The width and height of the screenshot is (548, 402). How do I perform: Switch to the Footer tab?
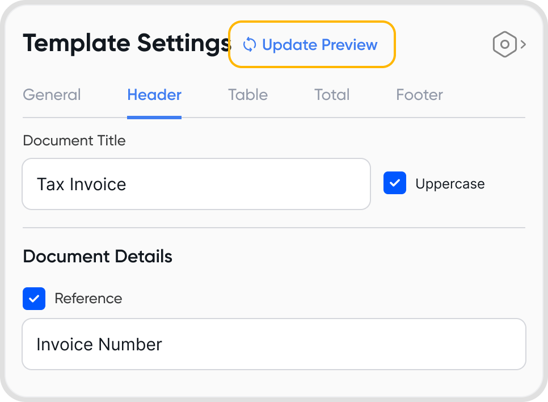[x=419, y=95]
